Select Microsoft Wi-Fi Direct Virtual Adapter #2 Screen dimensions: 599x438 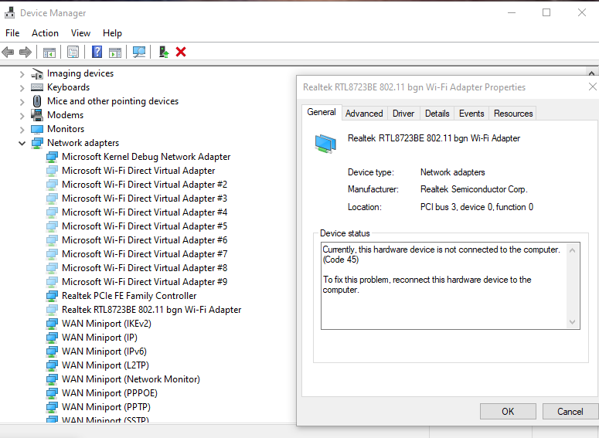(x=145, y=185)
